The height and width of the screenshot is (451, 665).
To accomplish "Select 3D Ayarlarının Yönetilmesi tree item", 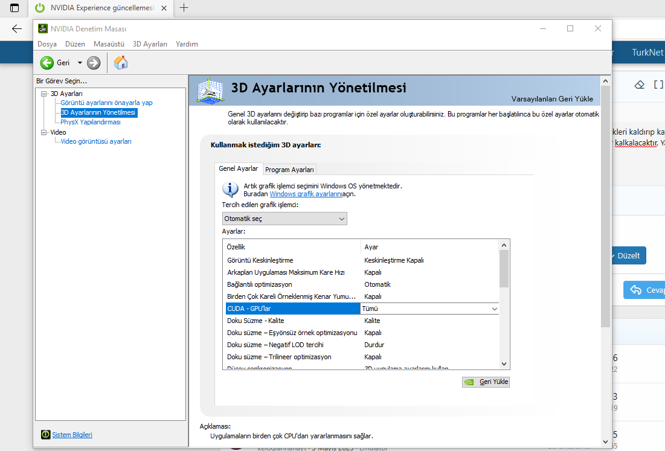I will coord(98,112).
